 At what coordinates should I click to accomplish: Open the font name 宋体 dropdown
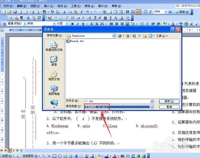(54, 24)
